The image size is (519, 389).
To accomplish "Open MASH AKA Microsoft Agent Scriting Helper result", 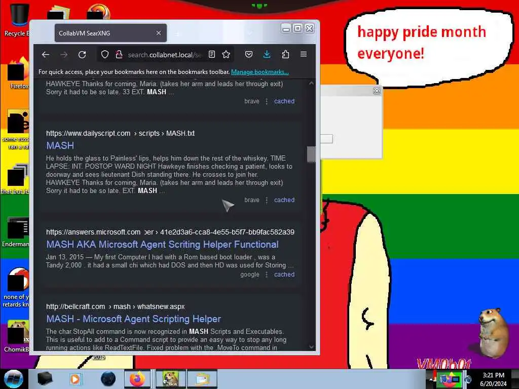I will coord(162,245).
